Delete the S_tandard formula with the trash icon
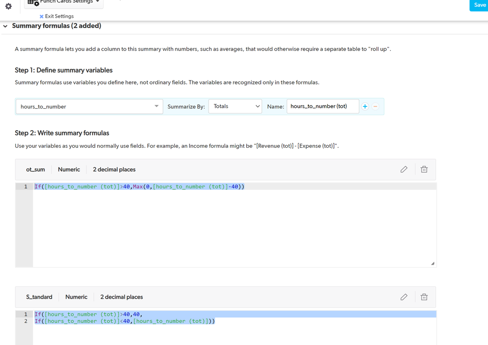 click(424, 297)
